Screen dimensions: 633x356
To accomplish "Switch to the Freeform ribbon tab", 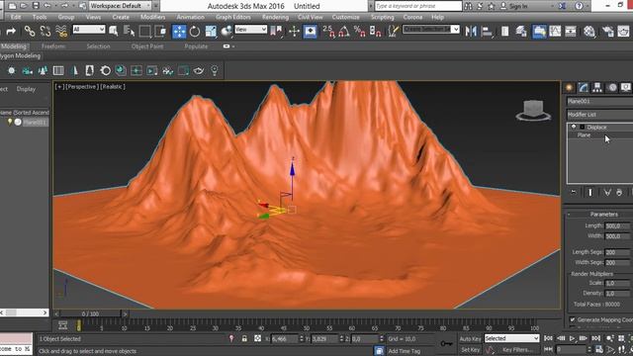I will [53, 46].
